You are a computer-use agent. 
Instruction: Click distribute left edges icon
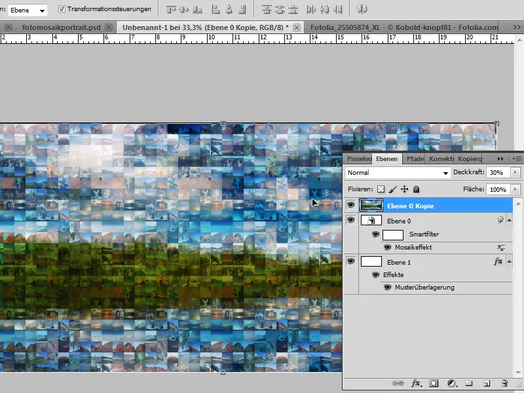coord(311,9)
